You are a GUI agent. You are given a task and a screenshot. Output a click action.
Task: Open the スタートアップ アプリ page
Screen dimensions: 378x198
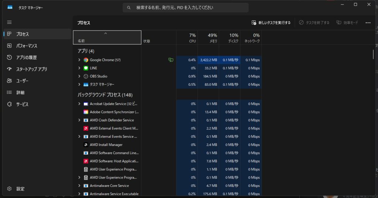pyautogui.click(x=31, y=69)
